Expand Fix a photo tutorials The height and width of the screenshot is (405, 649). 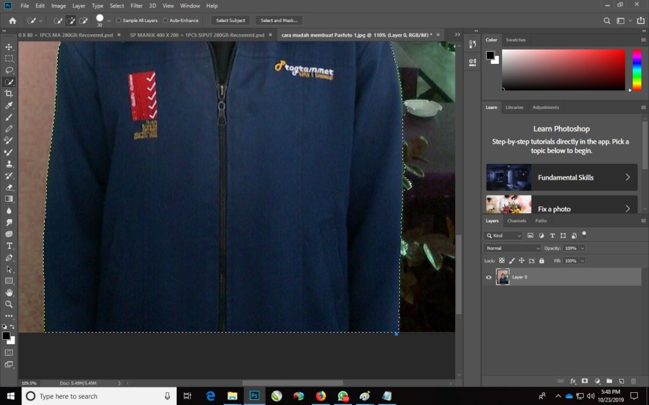click(x=562, y=204)
